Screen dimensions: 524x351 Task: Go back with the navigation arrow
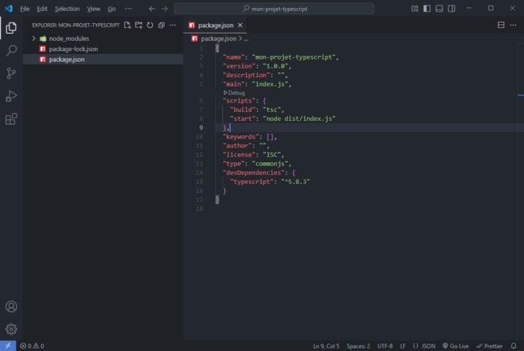pos(151,9)
